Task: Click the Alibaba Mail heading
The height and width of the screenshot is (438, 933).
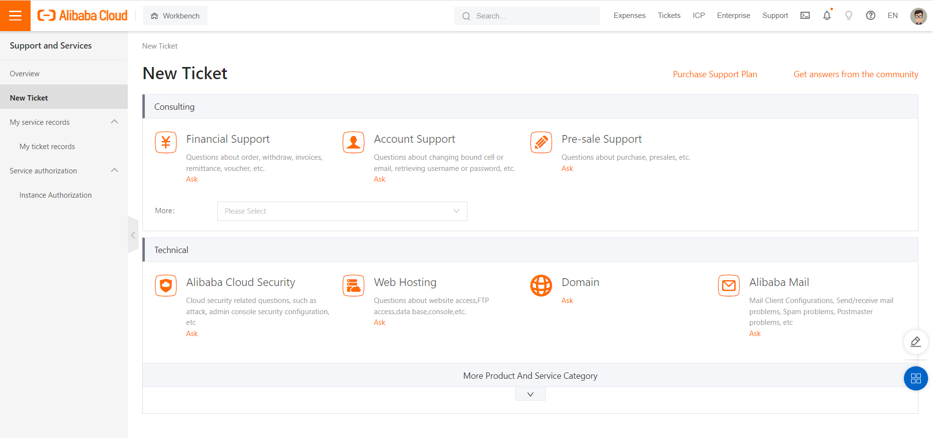Action: coord(779,283)
